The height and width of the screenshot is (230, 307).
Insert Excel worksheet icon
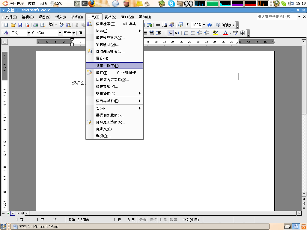click(x=149, y=25)
